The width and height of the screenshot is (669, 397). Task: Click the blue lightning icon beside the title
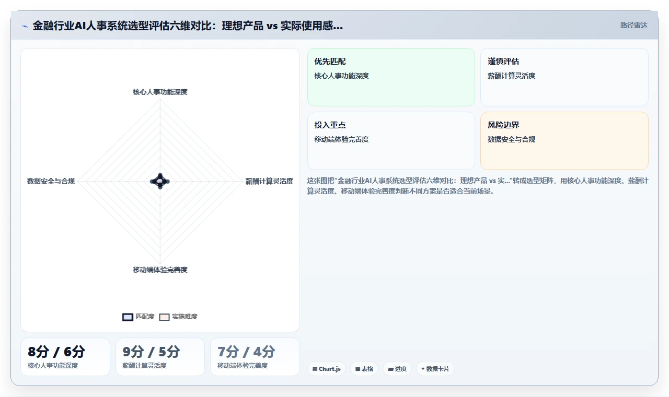click(25, 26)
